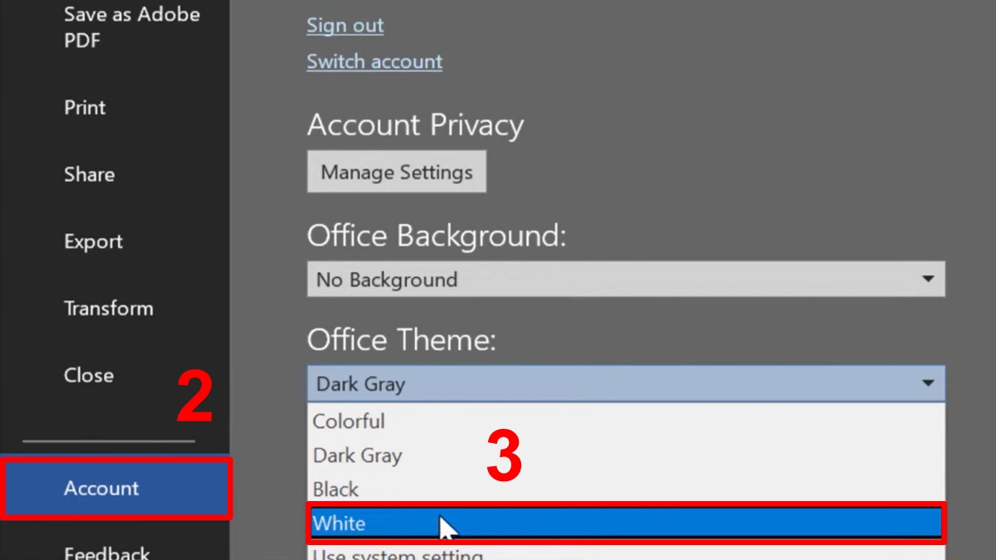Select the Black theme option

click(x=335, y=489)
